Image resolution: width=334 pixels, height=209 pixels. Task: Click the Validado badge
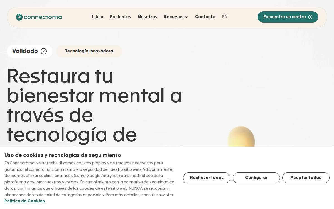[30, 51]
